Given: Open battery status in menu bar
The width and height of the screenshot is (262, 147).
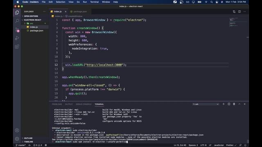Looking at the screenshot, I should click(x=199, y=2).
